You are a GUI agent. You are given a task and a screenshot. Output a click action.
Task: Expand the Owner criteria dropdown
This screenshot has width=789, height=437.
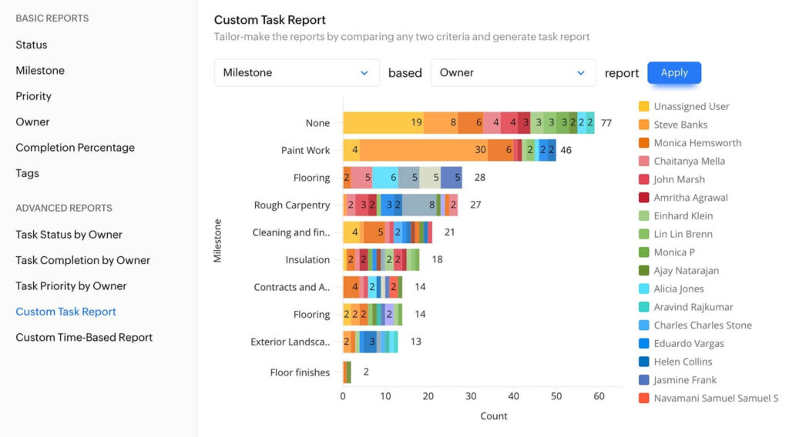[x=513, y=73]
